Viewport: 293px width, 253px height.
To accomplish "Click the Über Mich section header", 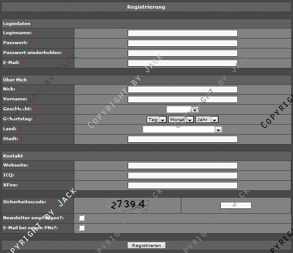I will 146,80.
